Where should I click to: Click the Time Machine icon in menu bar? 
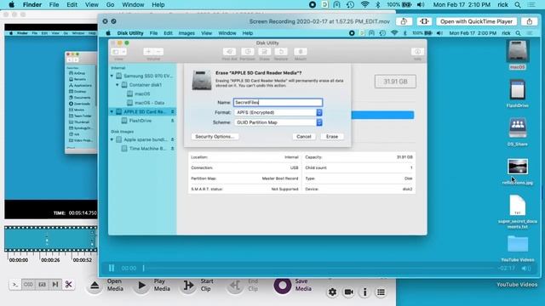tap(350, 5)
